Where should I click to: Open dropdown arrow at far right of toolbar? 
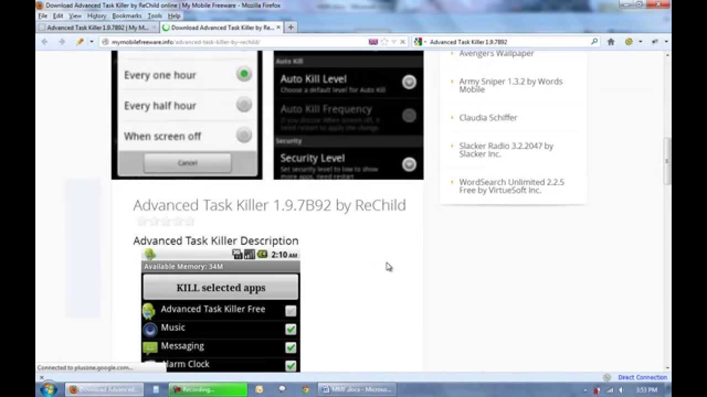(666, 41)
